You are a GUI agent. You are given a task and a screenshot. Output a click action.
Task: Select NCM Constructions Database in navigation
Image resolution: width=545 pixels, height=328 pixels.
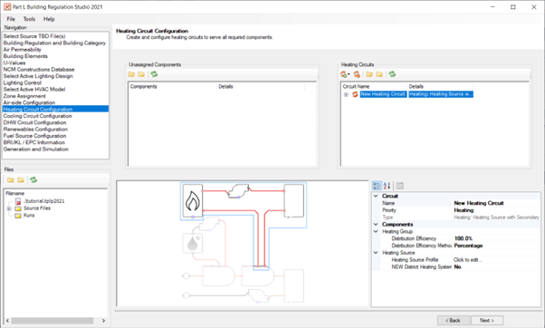coord(39,70)
